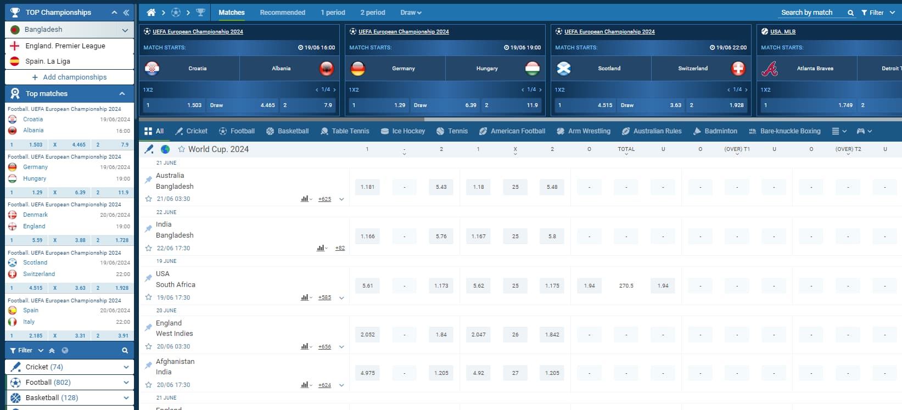The image size is (902, 410).
Task: Favorite the India vs Bangladesh match star
Action: point(148,248)
